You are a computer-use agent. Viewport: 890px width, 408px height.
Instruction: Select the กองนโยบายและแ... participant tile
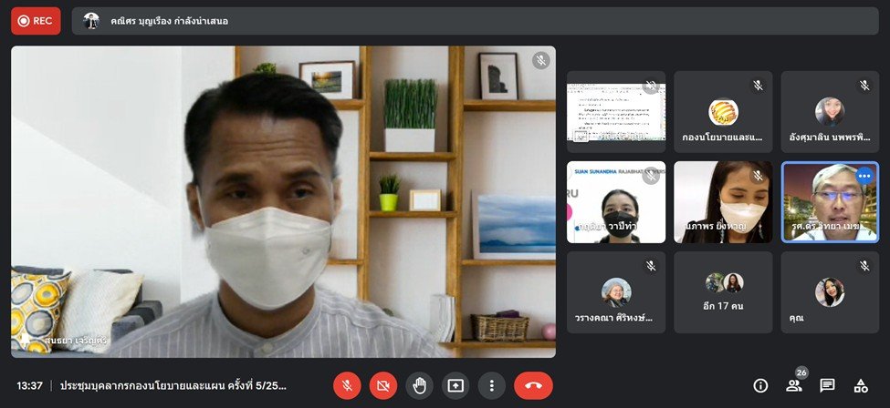tap(723, 111)
